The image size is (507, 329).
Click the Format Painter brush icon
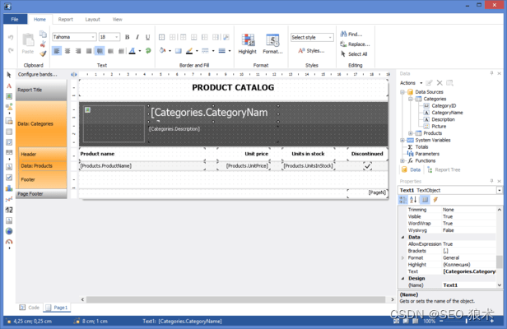click(43, 53)
